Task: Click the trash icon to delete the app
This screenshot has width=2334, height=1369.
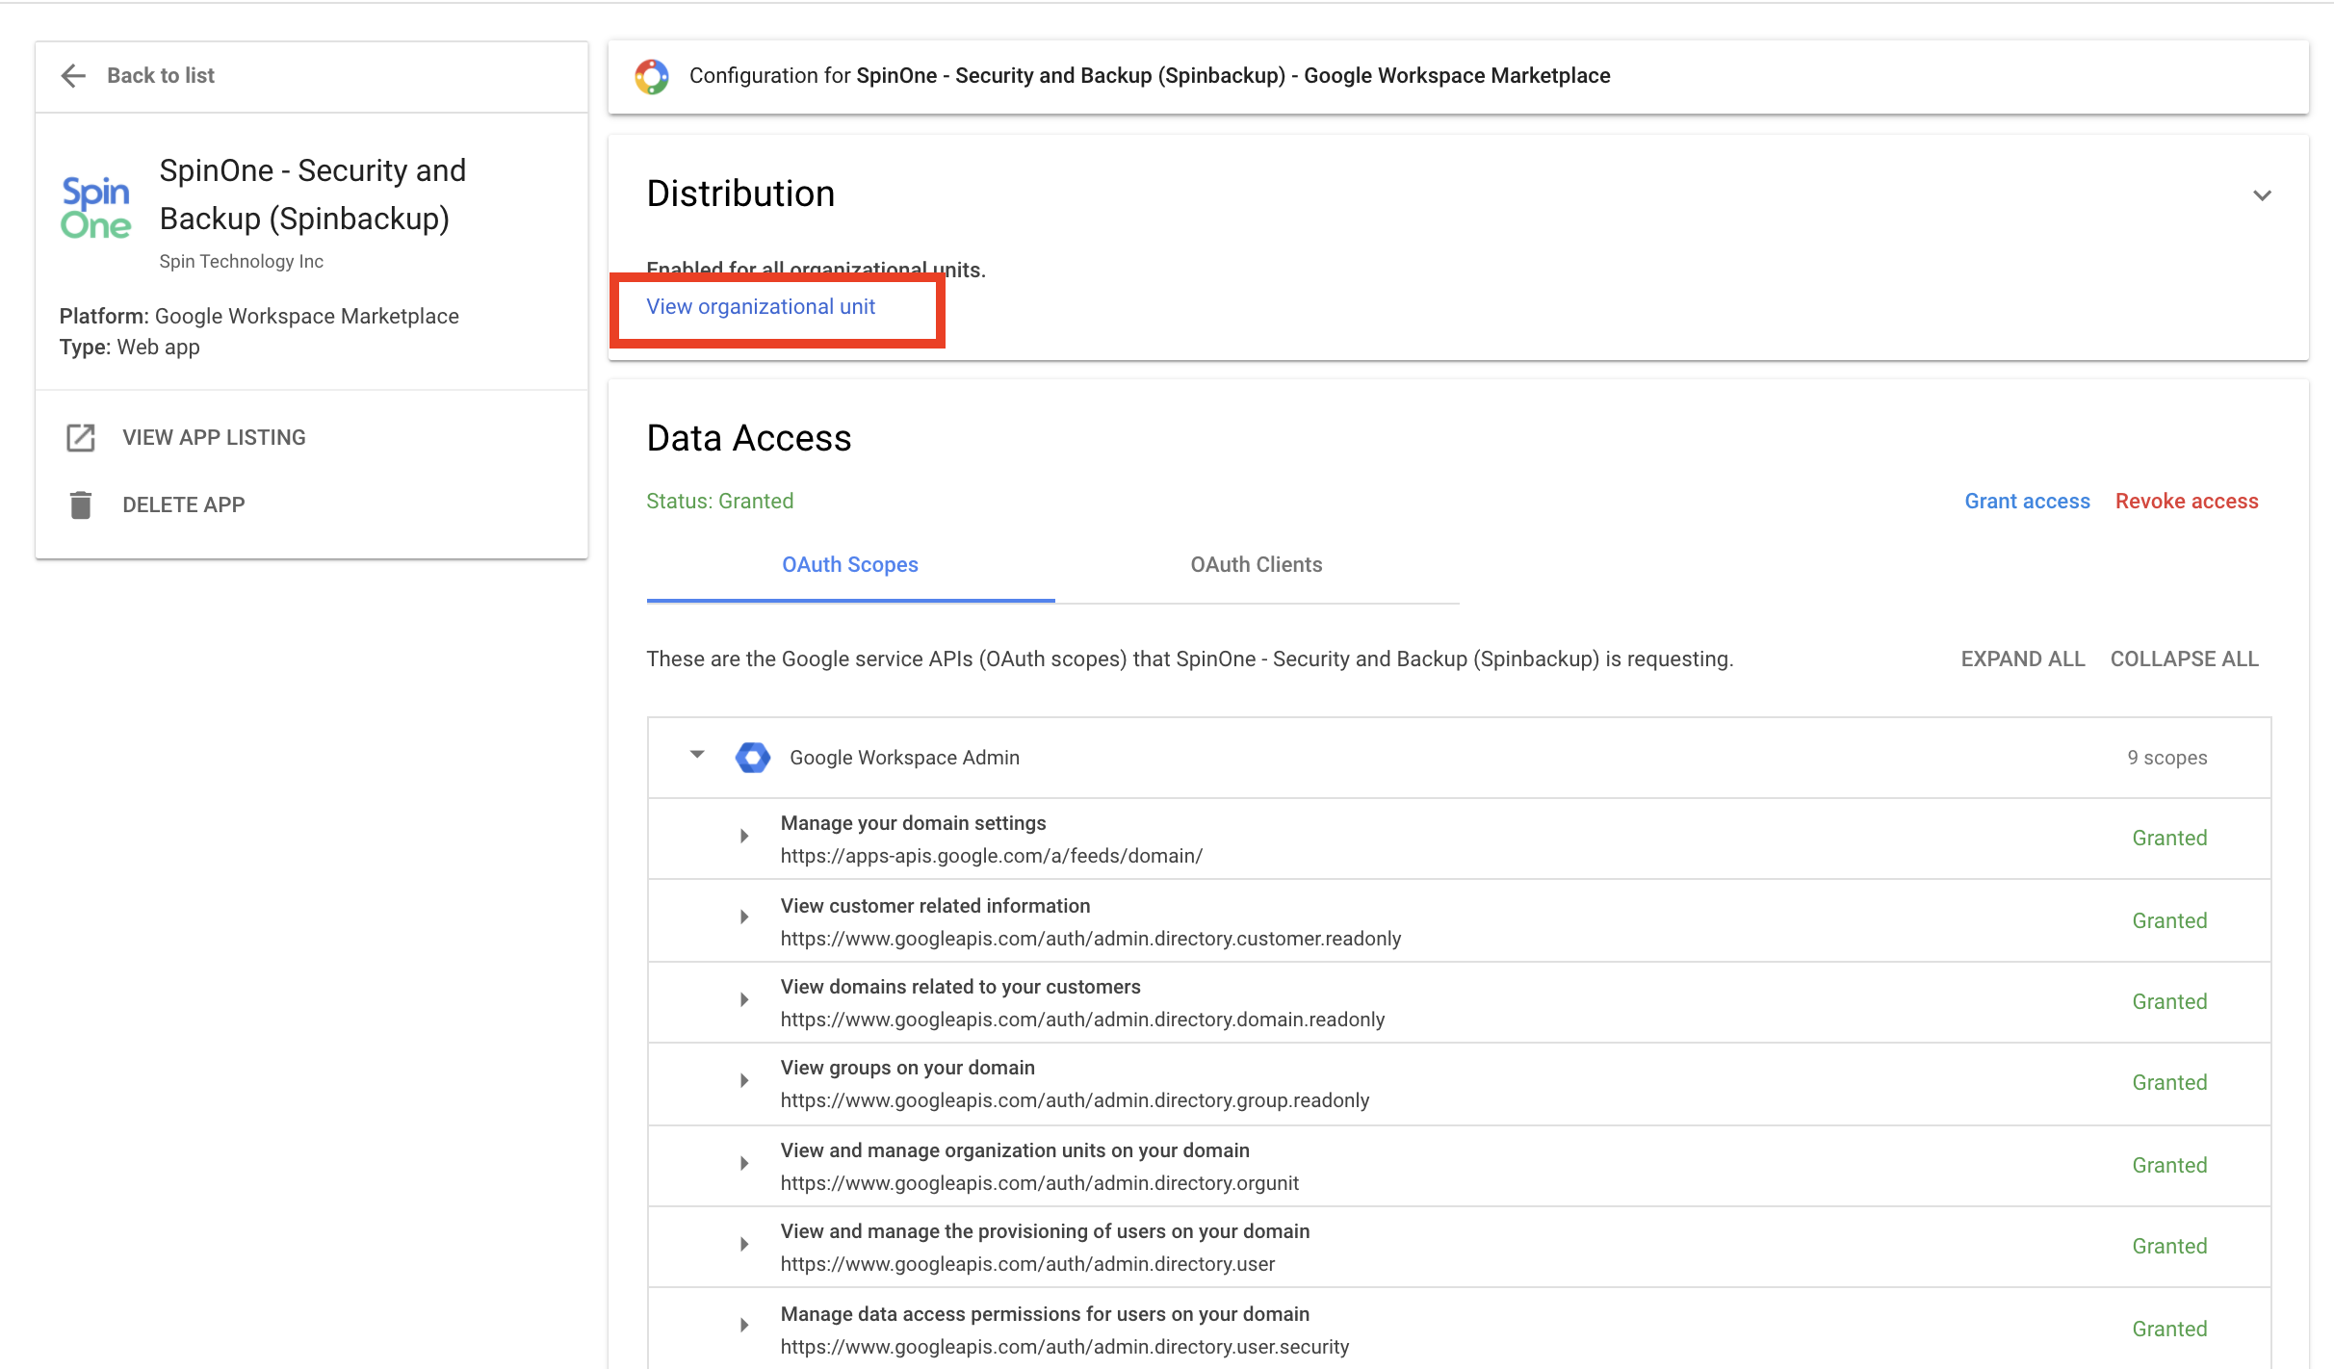Action: click(x=81, y=504)
